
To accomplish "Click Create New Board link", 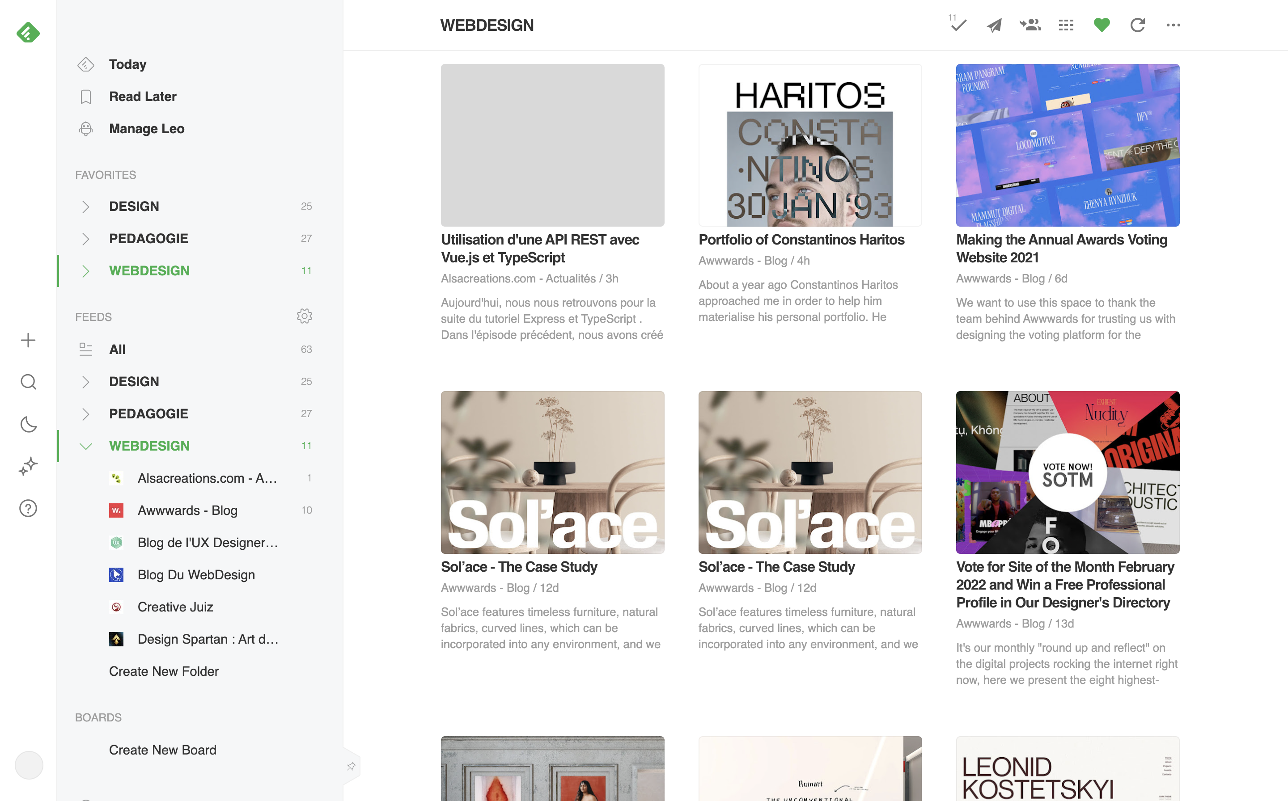I will click(x=163, y=750).
